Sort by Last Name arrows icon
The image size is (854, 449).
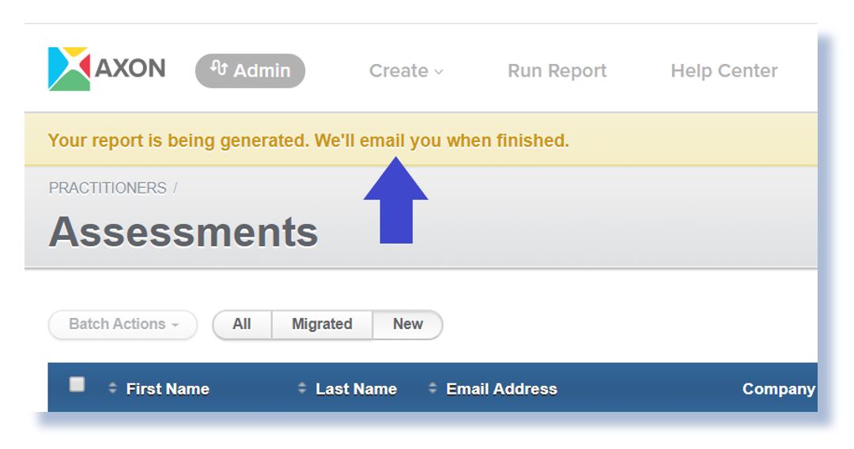[302, 389]
